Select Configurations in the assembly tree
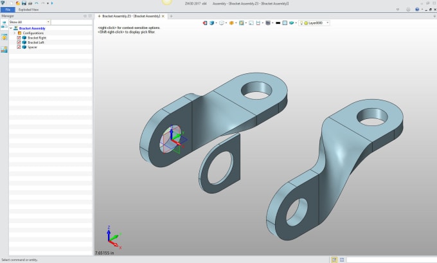The height and width of the screenshot is (263, 437). [x=33, y=33]
